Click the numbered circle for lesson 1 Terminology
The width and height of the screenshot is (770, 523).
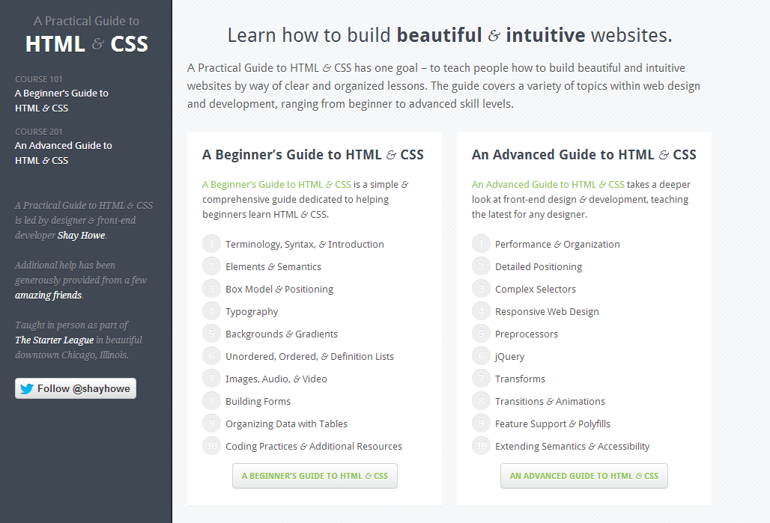click(x=210, y=244)
